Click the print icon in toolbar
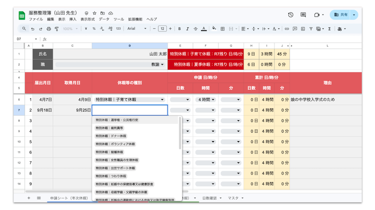 (48, 29)
